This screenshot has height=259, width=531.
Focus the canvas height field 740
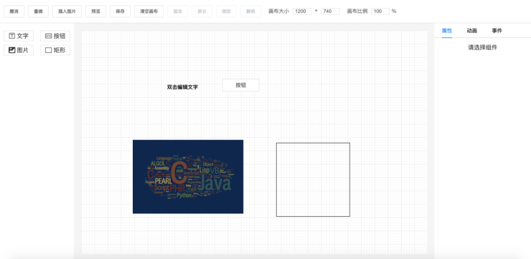330,11
